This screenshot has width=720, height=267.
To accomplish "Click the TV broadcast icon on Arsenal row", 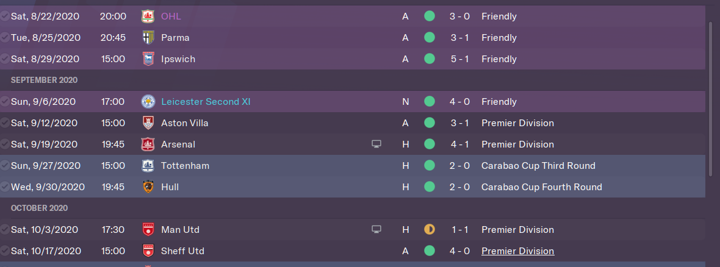I will (x=376, y=144).
